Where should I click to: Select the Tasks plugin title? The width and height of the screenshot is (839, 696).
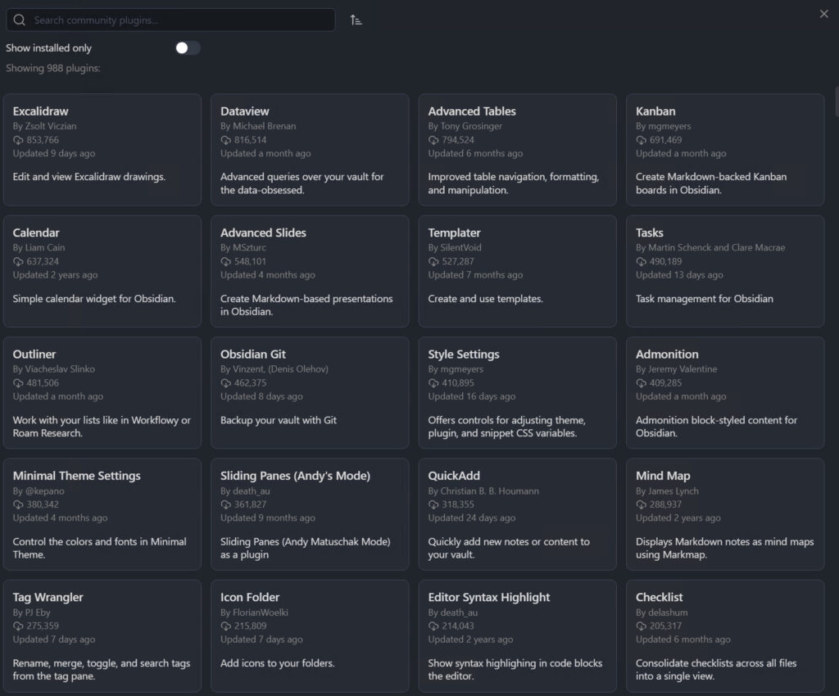point(650,233)
